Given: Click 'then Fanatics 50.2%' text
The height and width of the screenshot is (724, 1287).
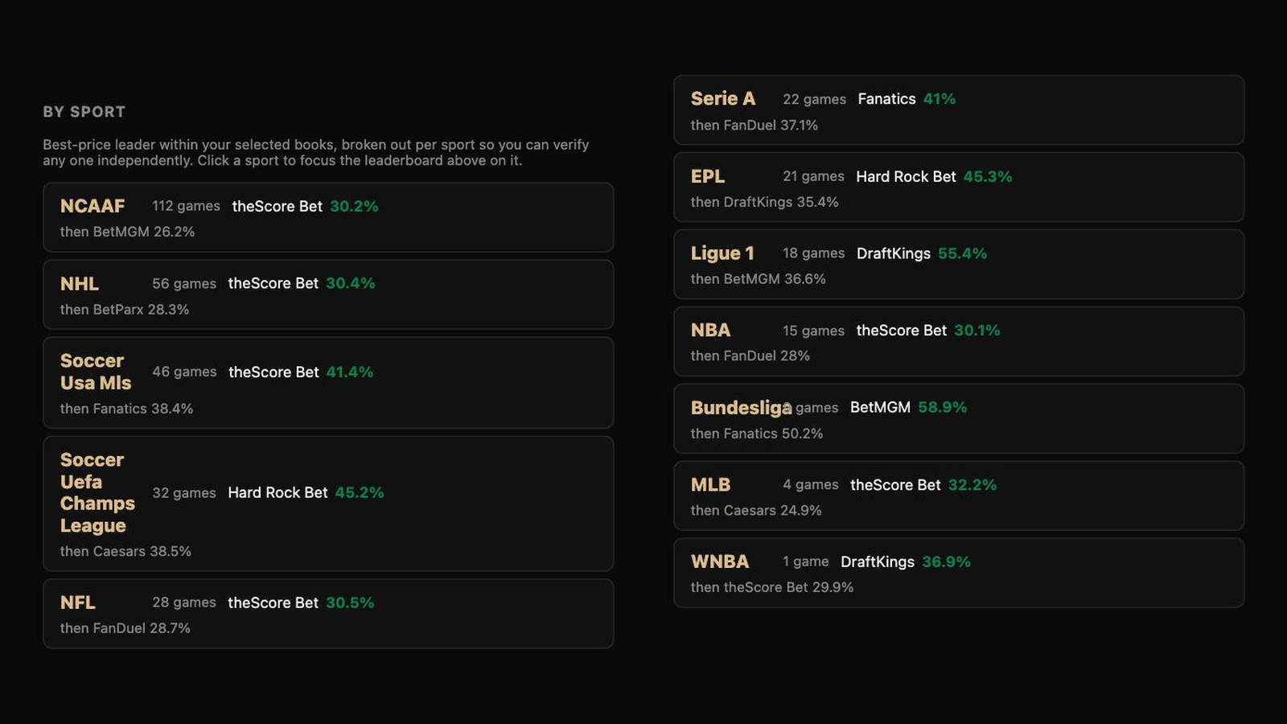Looking at the screenshot, I should point(757,434).
